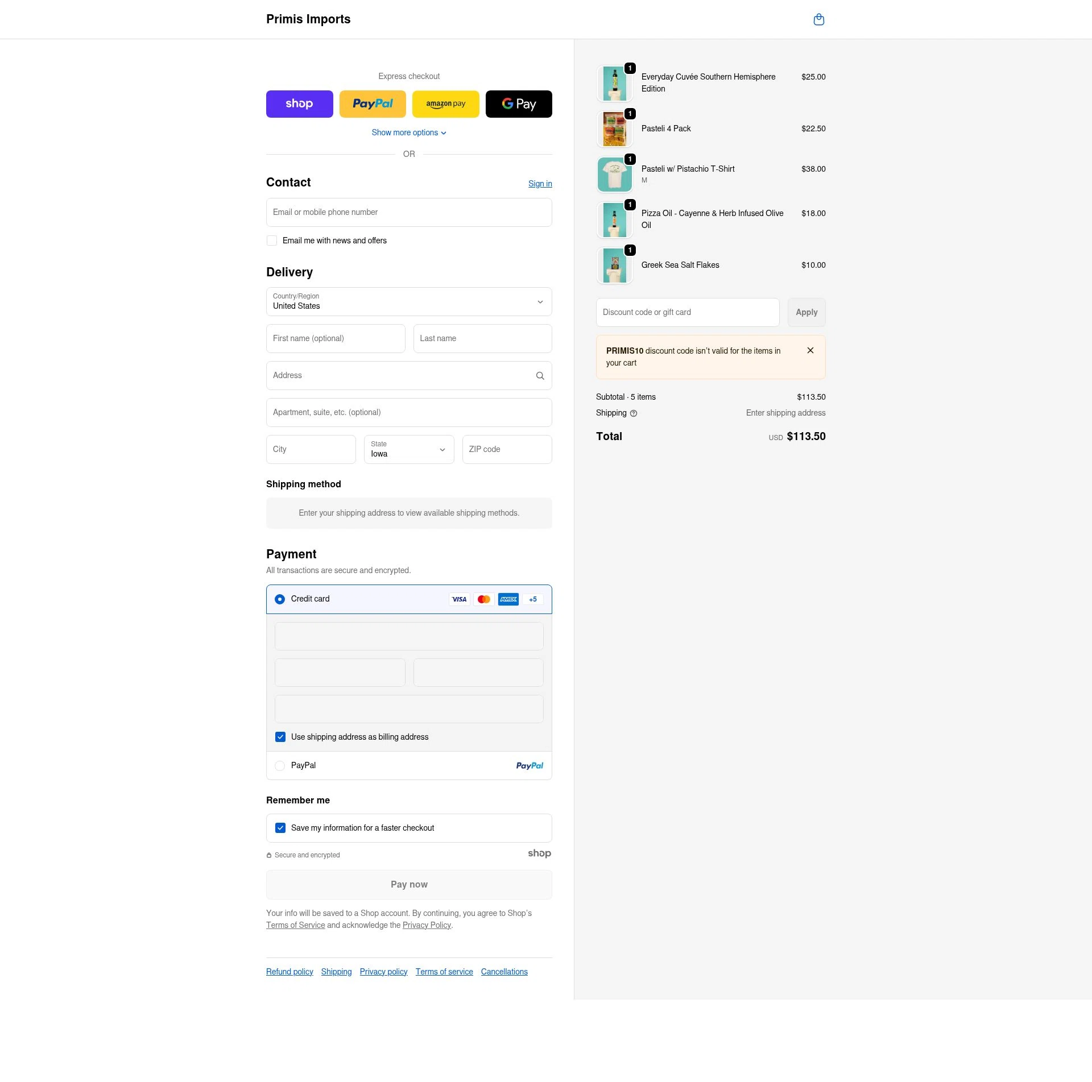This screenshot has height=1082, width=1092.
Task: Click the Sign in link
Action: pyautogui.click(x=540, y=183)
